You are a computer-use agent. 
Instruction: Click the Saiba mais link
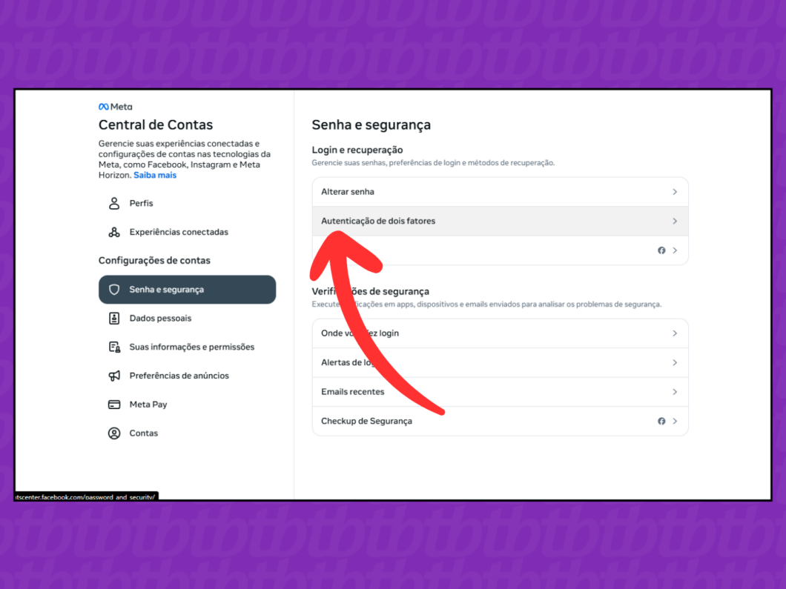point(154,175)
